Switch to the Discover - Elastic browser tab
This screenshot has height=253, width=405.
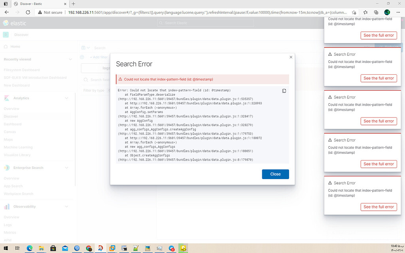[x=32, y=4]
